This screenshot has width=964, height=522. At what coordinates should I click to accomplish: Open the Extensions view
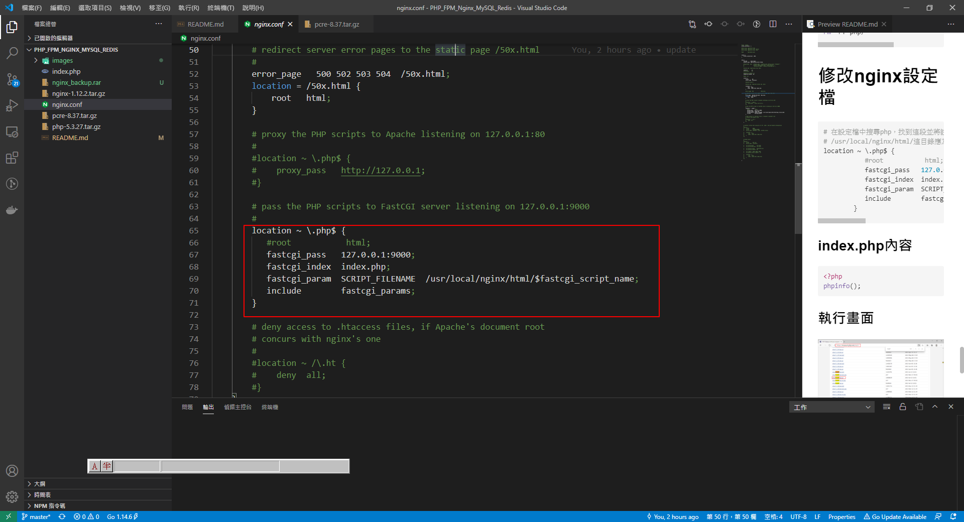[x=12, y=158]
